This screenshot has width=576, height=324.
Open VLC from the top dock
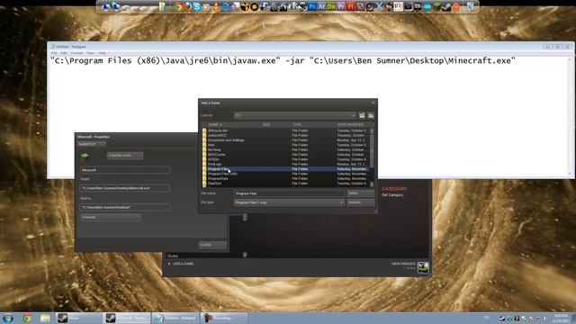coord(216,6)
